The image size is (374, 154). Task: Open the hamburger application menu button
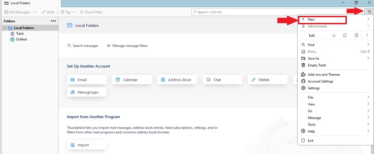click(x=369, y=12)
